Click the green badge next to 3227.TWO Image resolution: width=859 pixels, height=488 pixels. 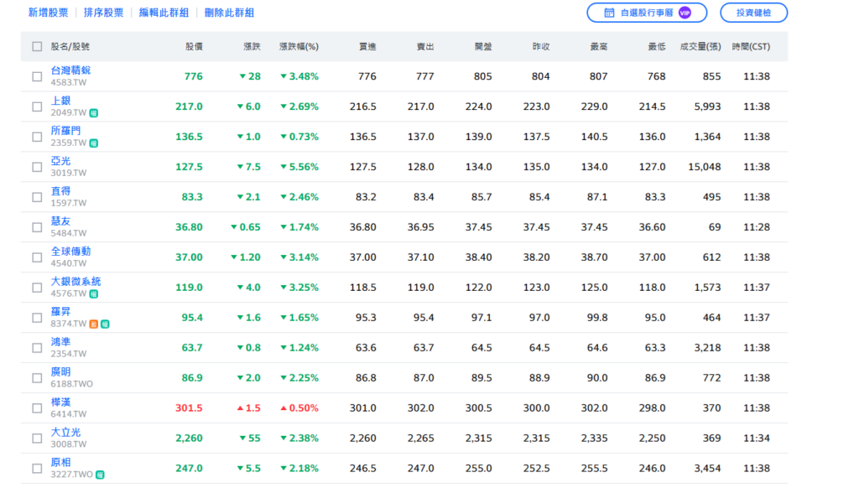coord(100,475)
